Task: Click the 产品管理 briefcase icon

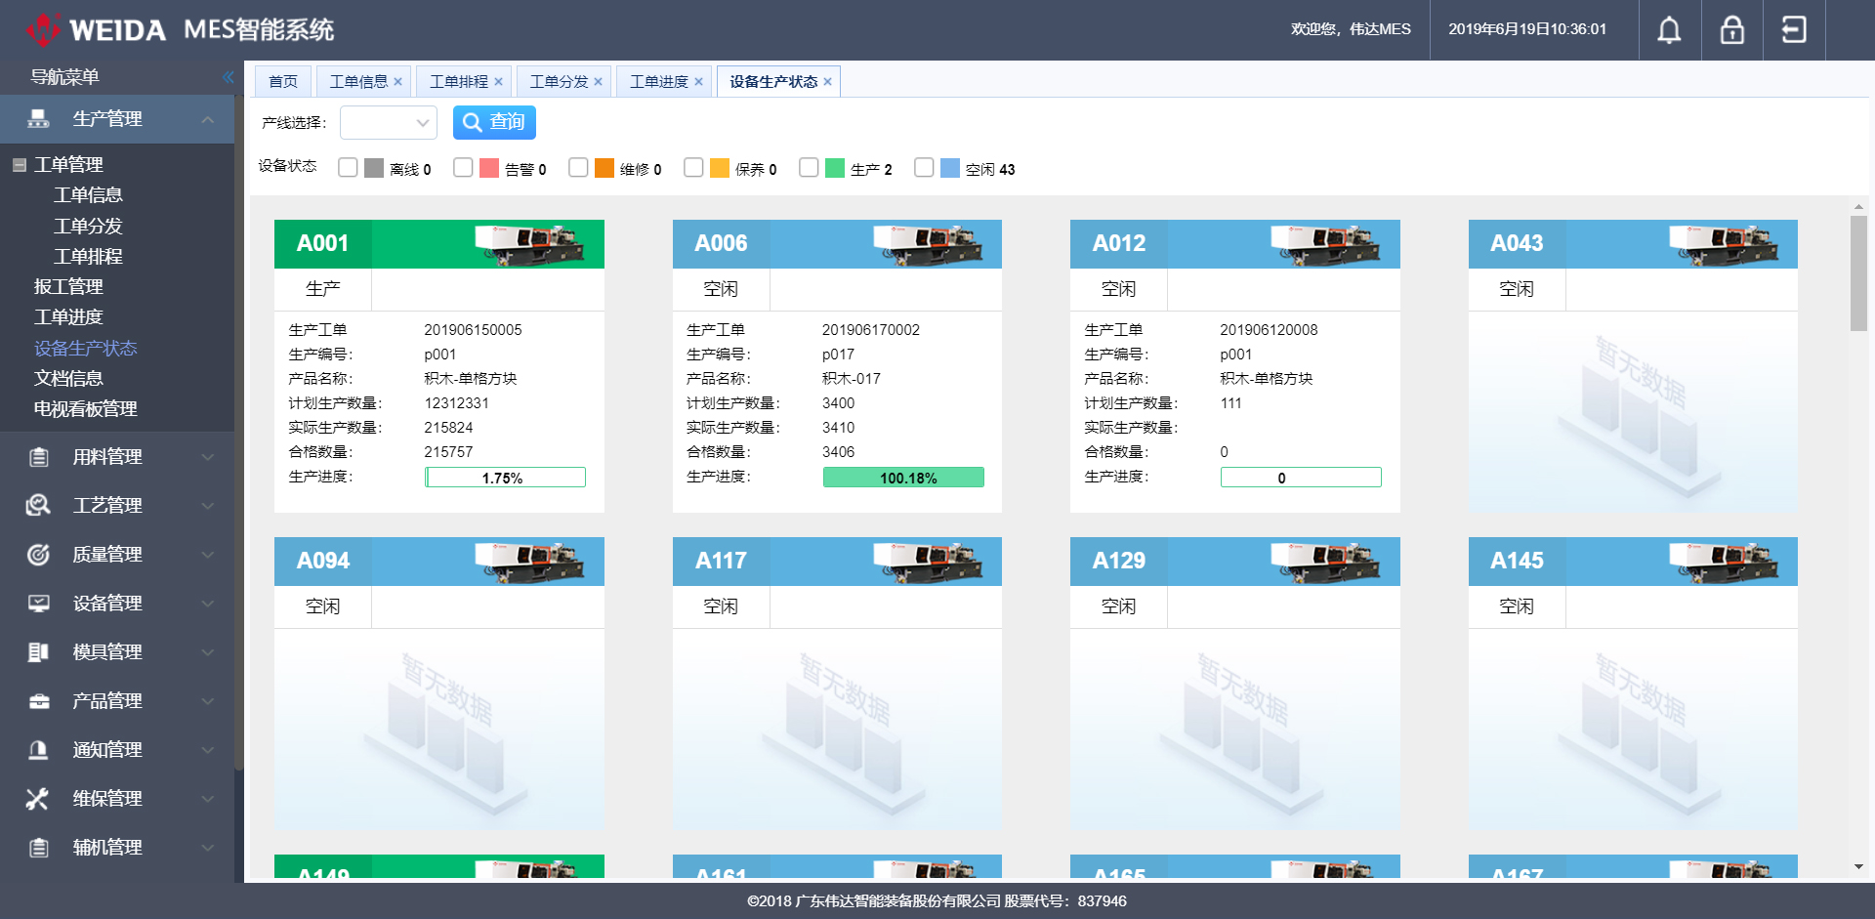Action: click(38, 701)
